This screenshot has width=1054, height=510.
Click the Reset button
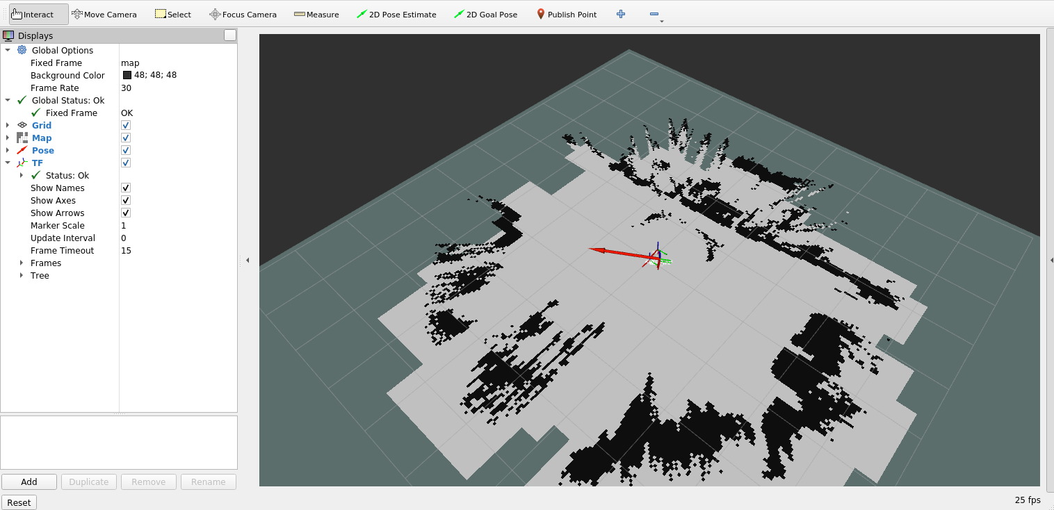tap(19, 502)
